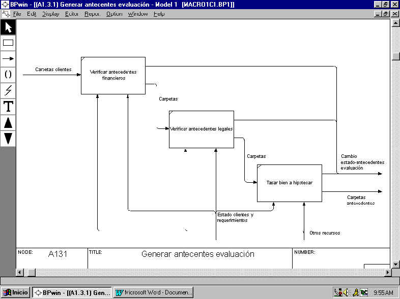
Task: Go up to the parent diagram
Action: (x=8, y=123)
